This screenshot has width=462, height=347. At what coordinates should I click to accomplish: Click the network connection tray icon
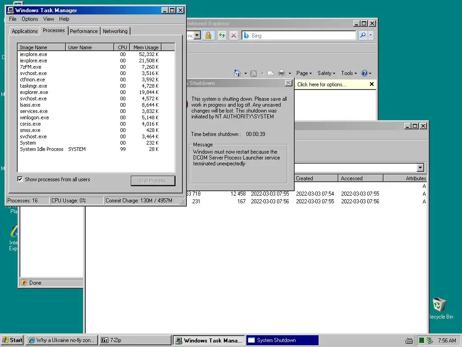point(430,341)
